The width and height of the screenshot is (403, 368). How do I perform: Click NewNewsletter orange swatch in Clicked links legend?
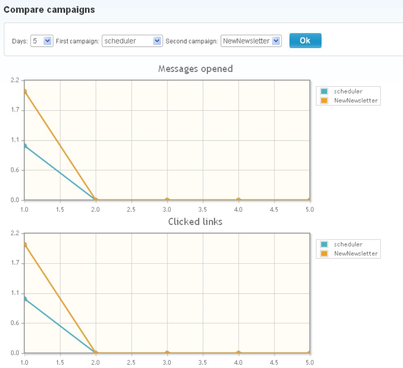point(324,253)
